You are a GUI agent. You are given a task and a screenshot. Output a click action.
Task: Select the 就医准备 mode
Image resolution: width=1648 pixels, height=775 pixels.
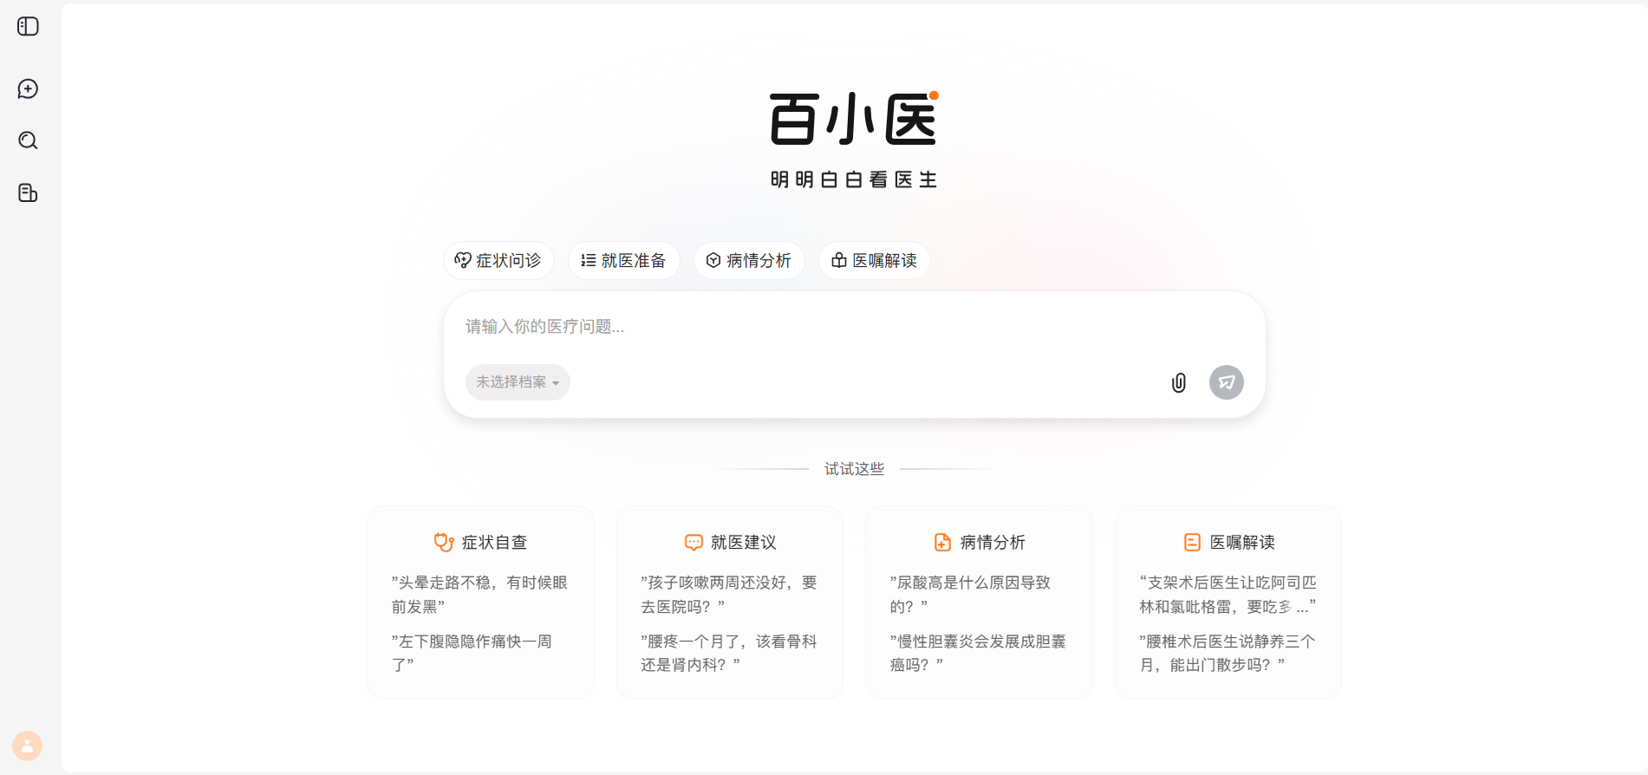click(623, 260)
